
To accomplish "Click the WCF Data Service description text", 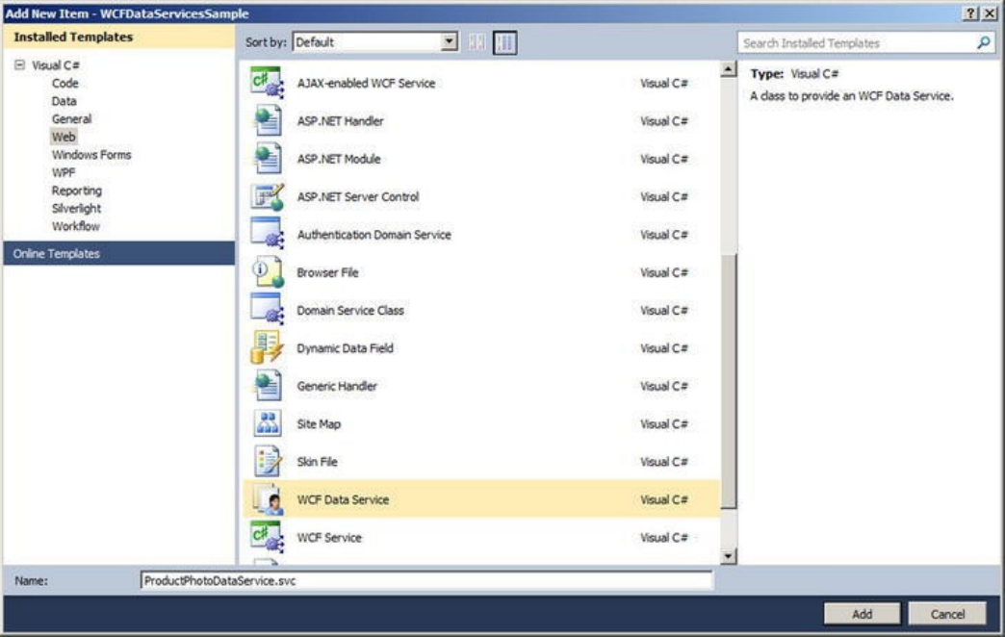I will 852,95.
